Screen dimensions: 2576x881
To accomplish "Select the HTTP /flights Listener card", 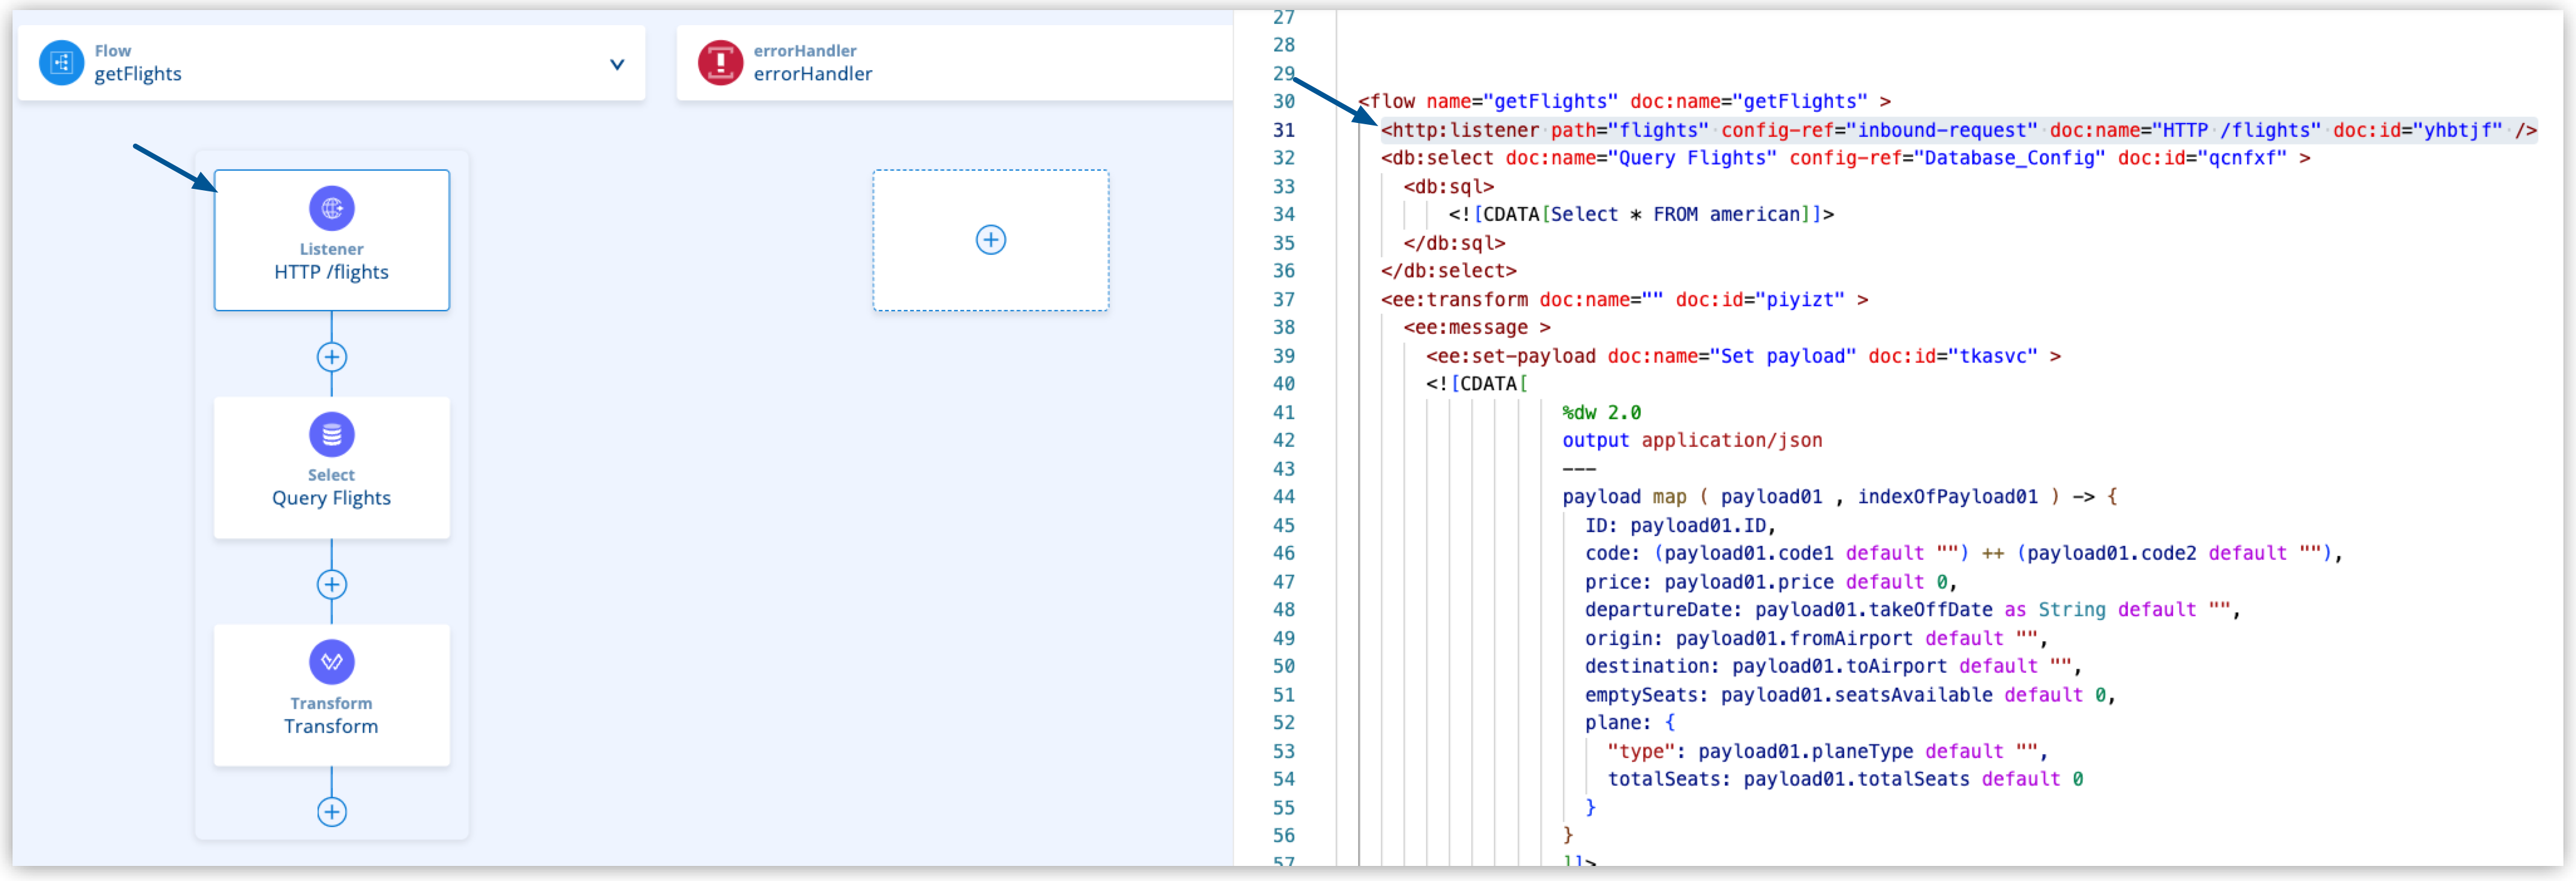I will [x=331, y=240].
